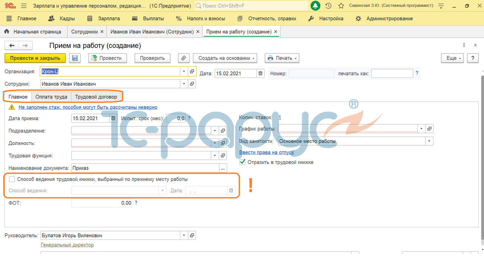This screenshot has height=258, width=484.
Task: Click the ФОТ amount field
Action: (x=102, y=203)
